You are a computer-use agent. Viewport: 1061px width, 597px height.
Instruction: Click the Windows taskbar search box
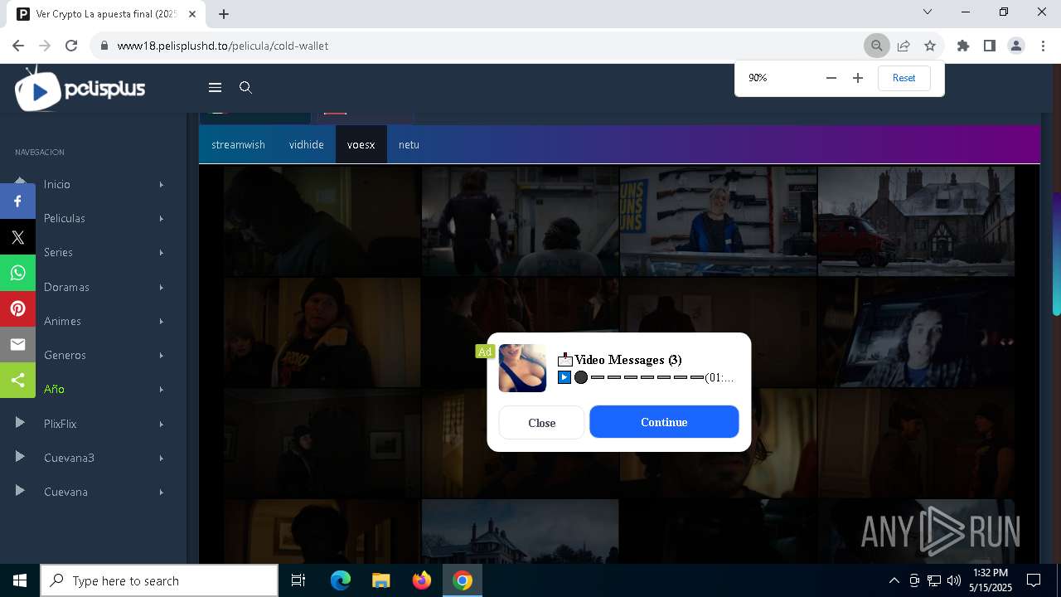tap(159, 580)
